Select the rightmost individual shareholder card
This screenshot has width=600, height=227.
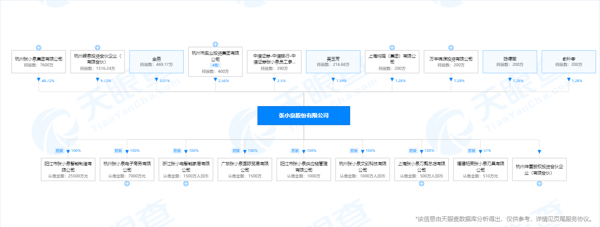click(568, 61)
